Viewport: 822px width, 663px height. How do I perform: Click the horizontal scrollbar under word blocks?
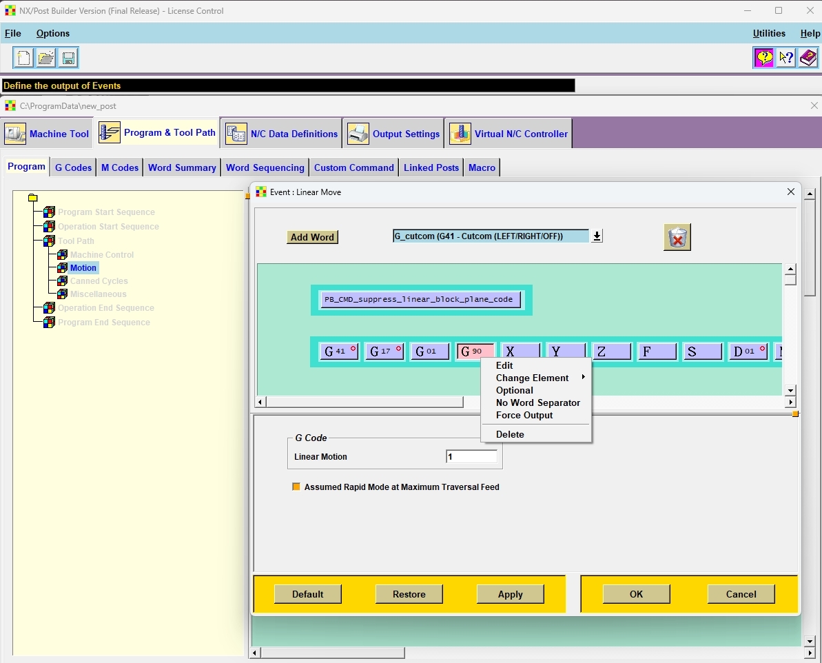click(364, 402)
